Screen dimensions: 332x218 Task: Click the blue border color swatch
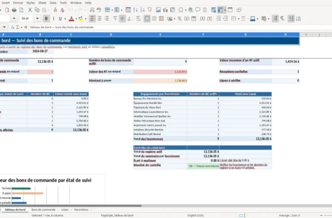point(253,19)
